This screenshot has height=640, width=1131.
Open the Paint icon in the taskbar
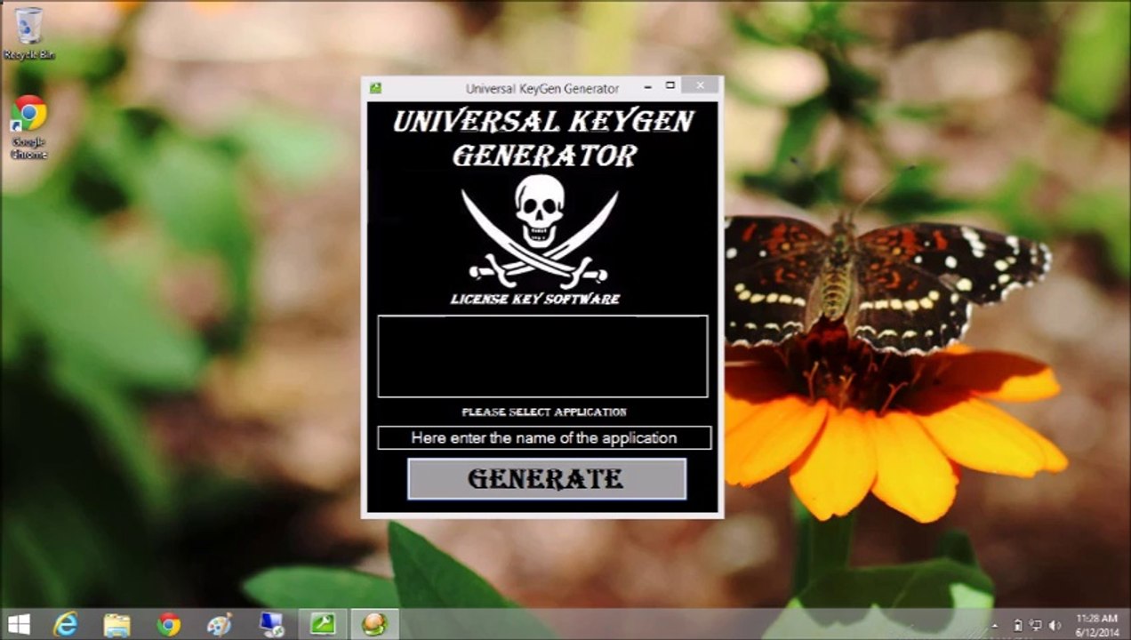point(219,624)
